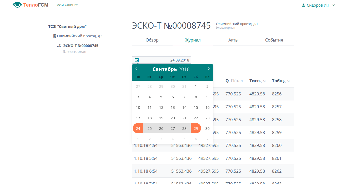Select ТСЖ "Светлый дом" in sidebar
342x184 pixels.
[67, 27]
